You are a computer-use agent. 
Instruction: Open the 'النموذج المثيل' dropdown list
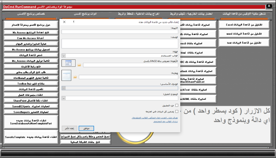(x=63, y=98)
